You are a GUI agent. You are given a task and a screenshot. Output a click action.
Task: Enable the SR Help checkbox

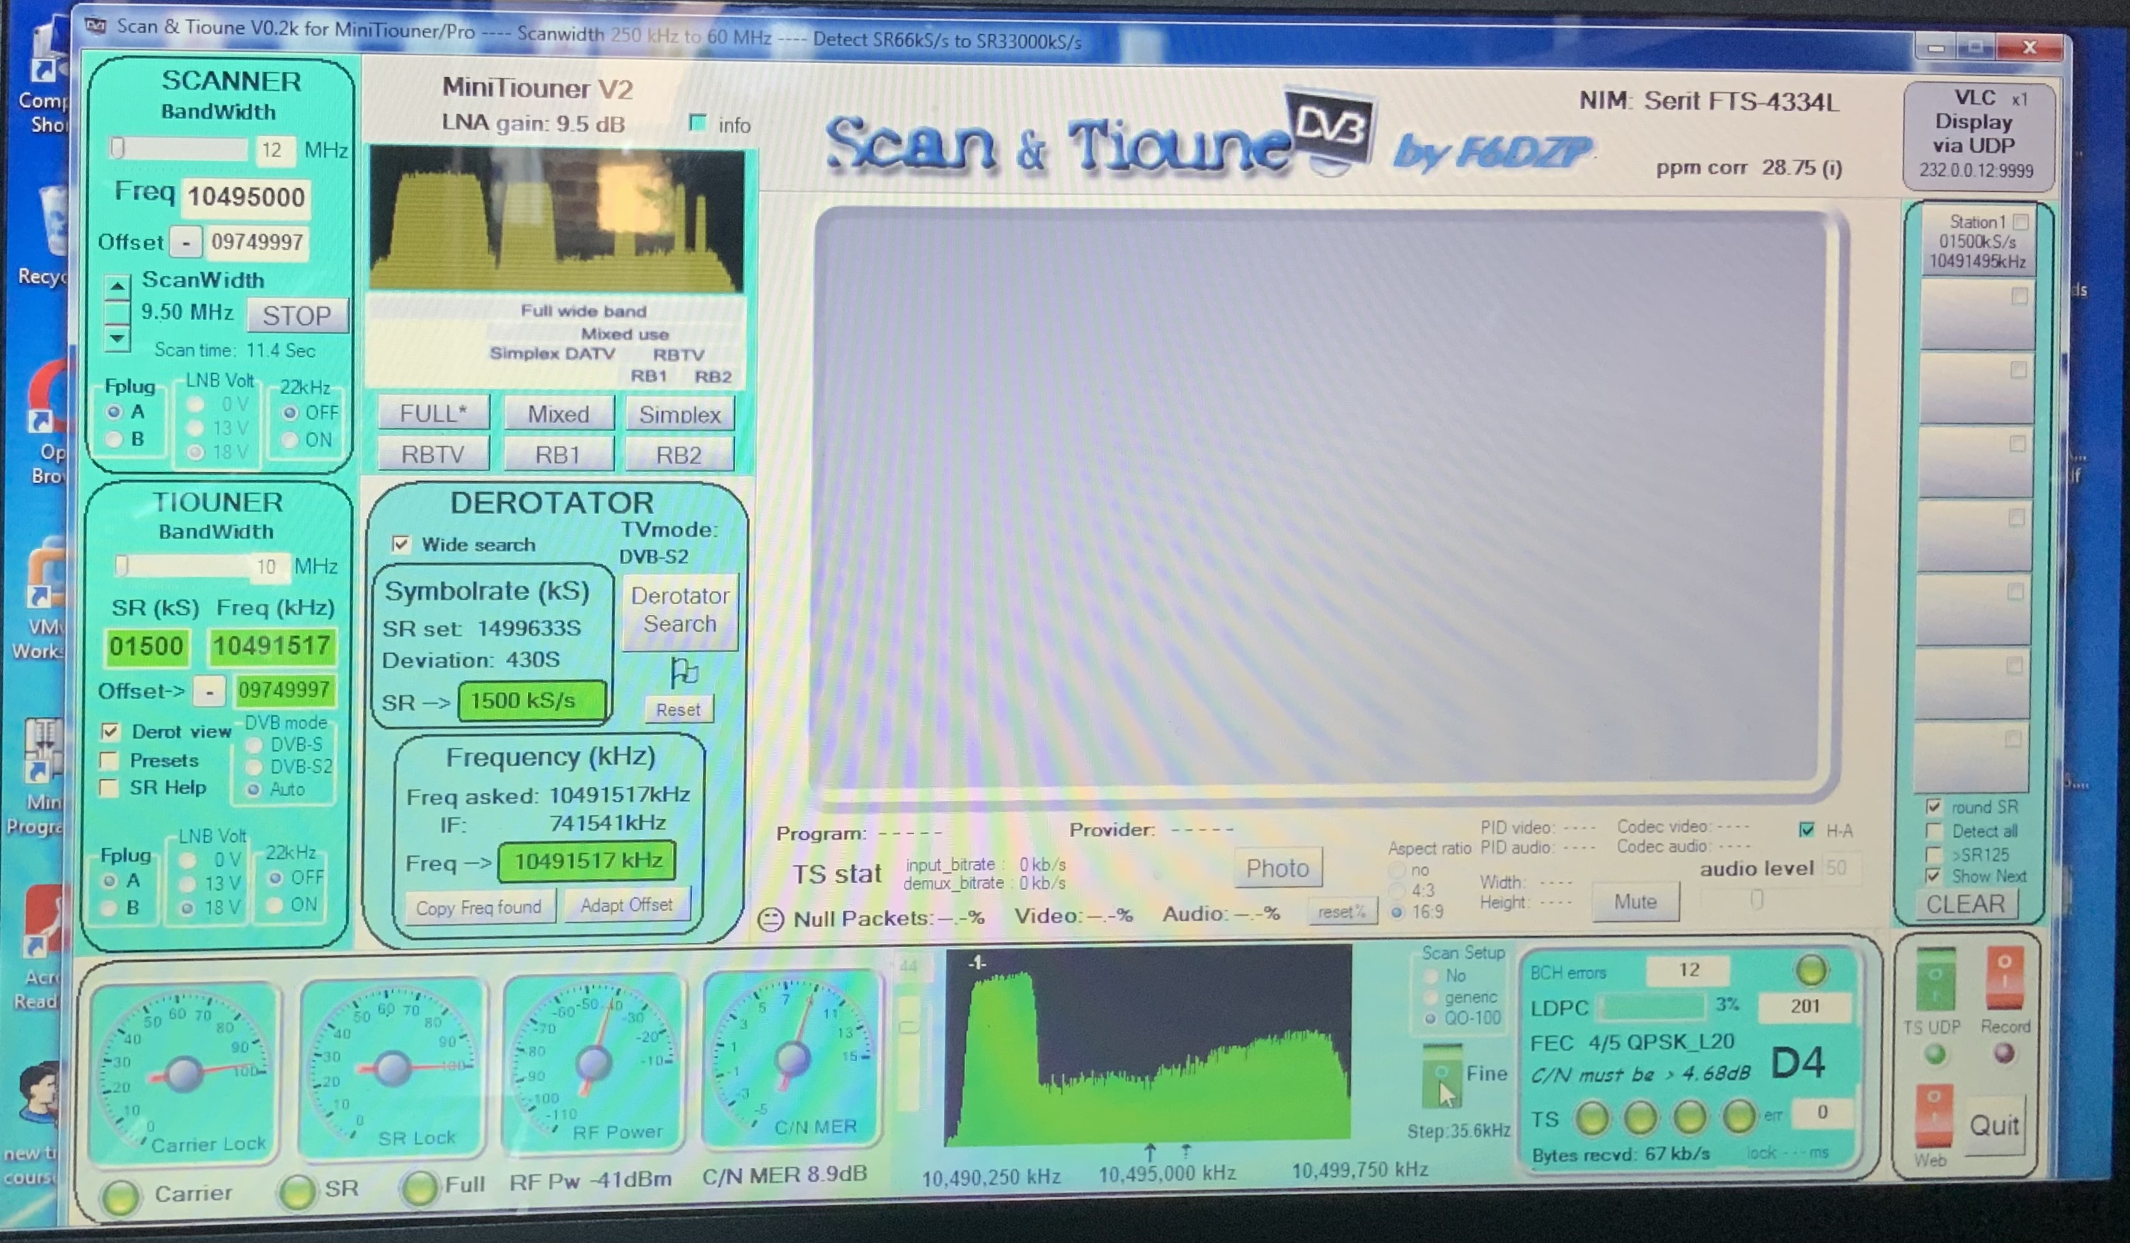click(x=109, y=787)
